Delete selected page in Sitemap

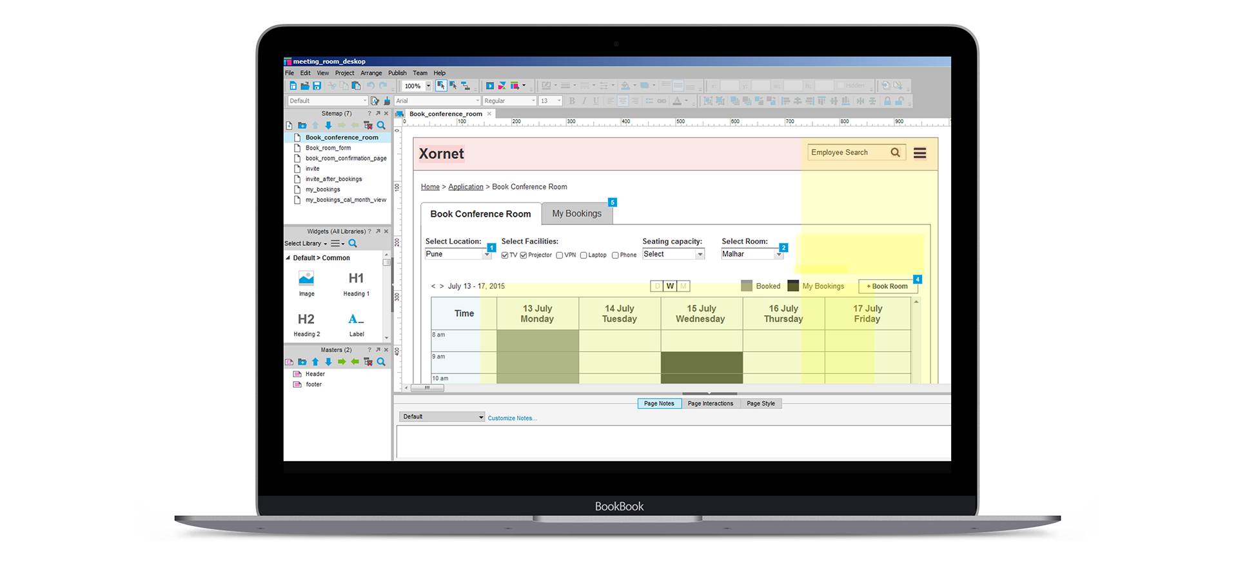[x=368, y=126]
